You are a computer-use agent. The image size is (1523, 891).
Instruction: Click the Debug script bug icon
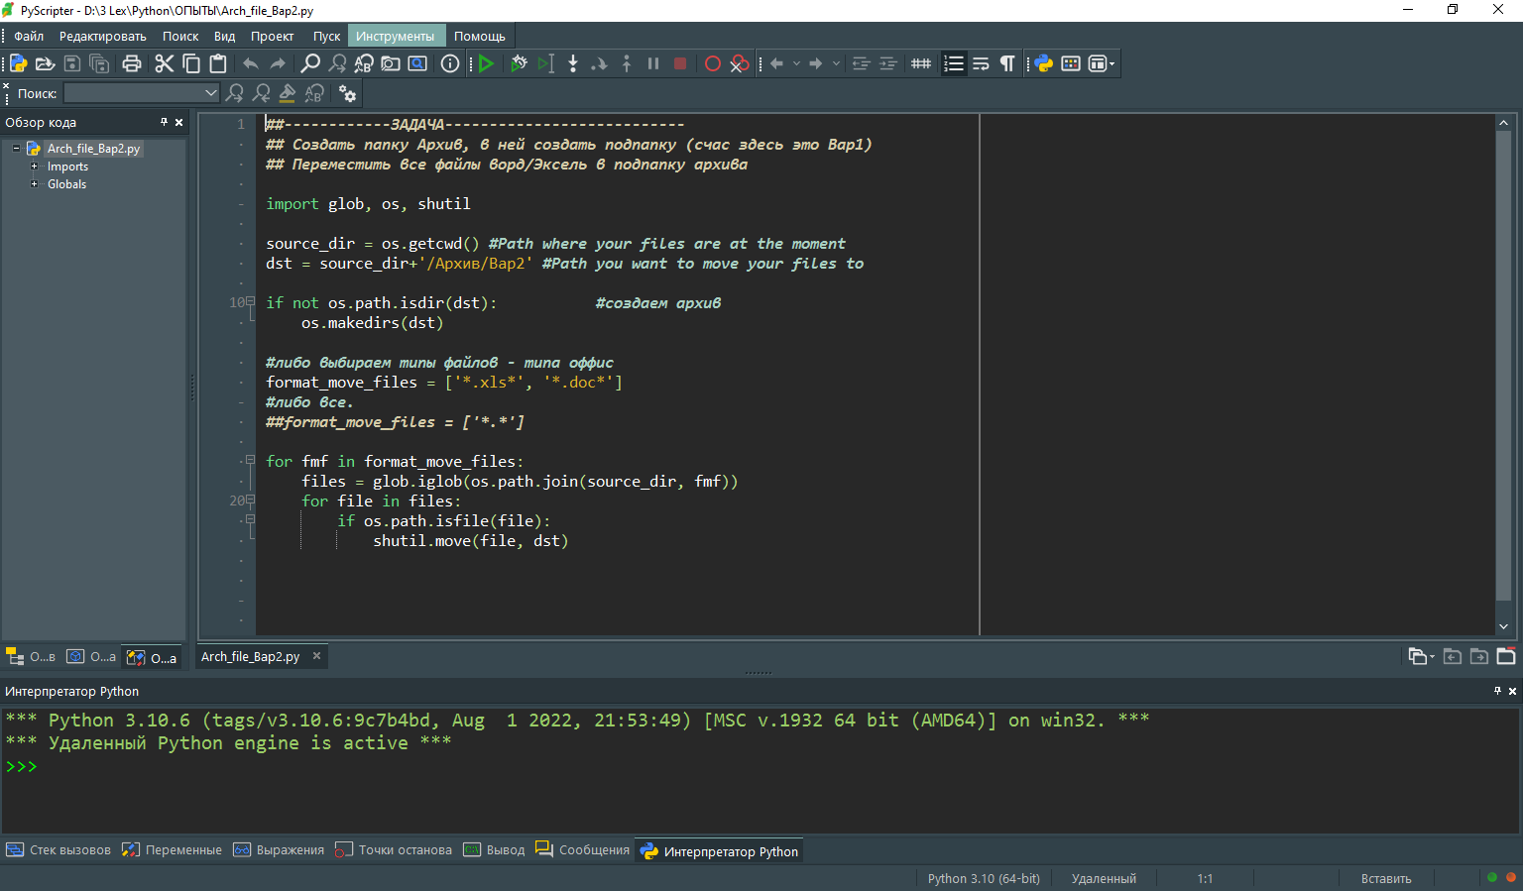[x=519, y=63]
